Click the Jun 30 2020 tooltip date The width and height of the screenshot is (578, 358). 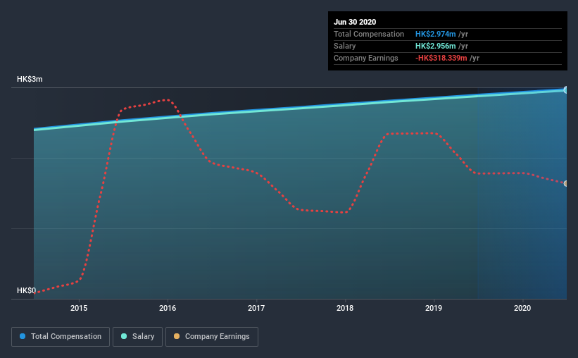point(355,22)
